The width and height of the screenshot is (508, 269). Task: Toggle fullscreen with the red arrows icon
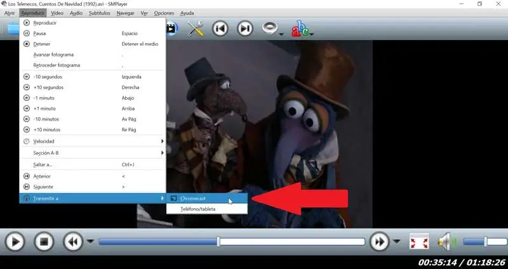(419, 242)
